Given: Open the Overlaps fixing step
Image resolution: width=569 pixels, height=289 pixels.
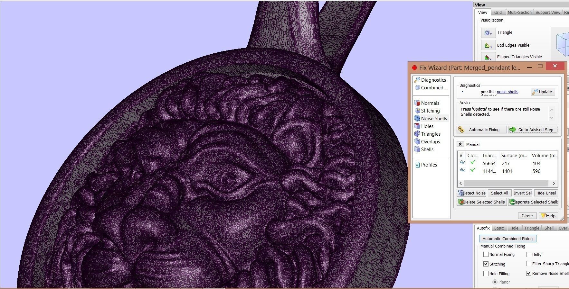Looking at the screenshot, I should [x=427, y=141].
